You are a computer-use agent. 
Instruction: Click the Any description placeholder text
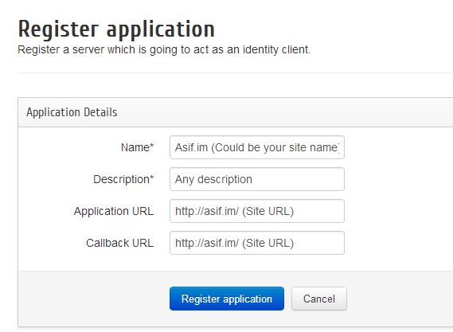point(213,179)
